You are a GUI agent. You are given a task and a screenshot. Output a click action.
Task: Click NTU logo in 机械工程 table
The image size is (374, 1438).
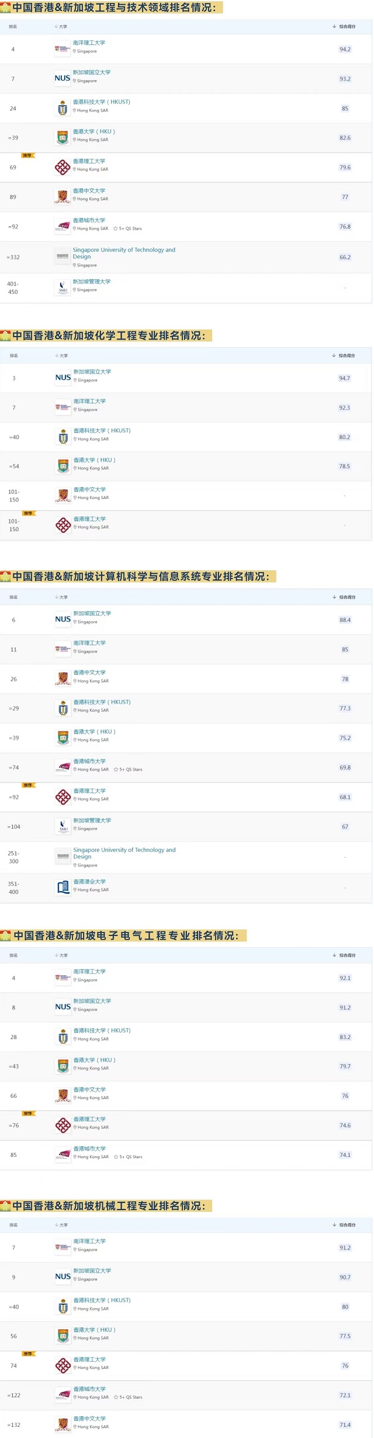63,1248
